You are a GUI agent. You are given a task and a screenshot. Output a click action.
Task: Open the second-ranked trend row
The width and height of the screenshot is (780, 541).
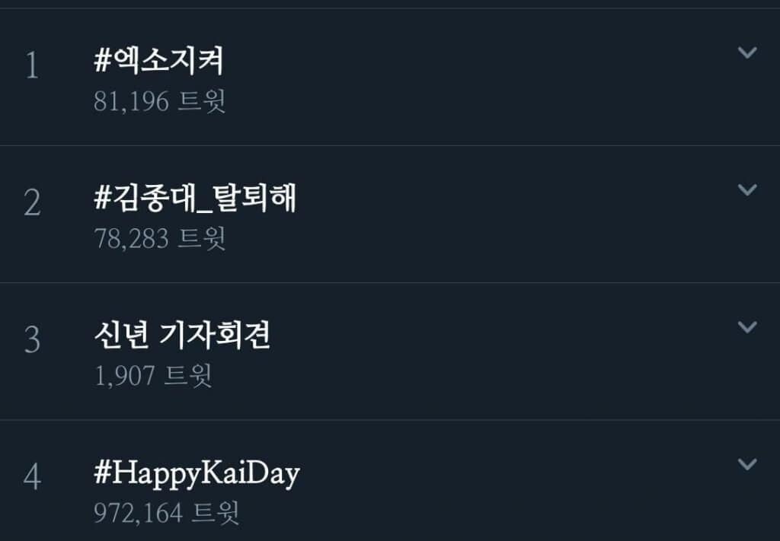point(457,215)
